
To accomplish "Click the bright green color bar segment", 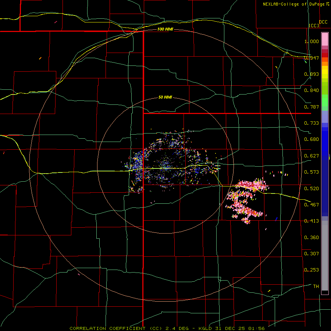I will pyautogui.click(x=325, y=100).
